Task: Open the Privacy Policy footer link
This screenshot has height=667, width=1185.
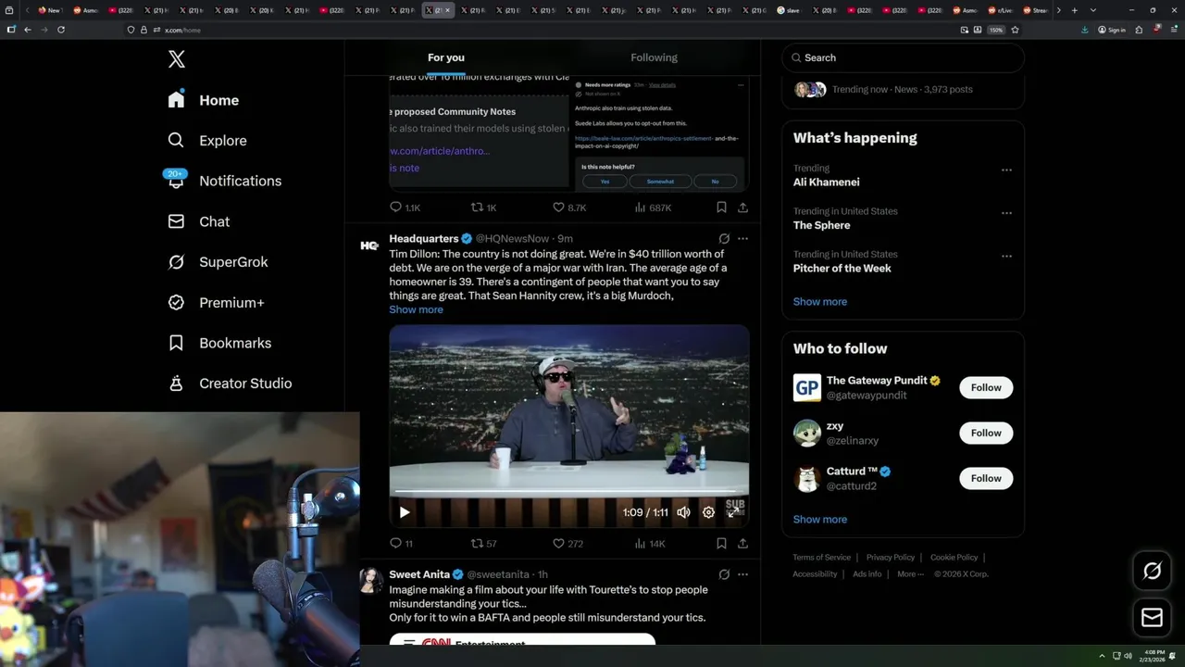Action: [x=891, y=558]
